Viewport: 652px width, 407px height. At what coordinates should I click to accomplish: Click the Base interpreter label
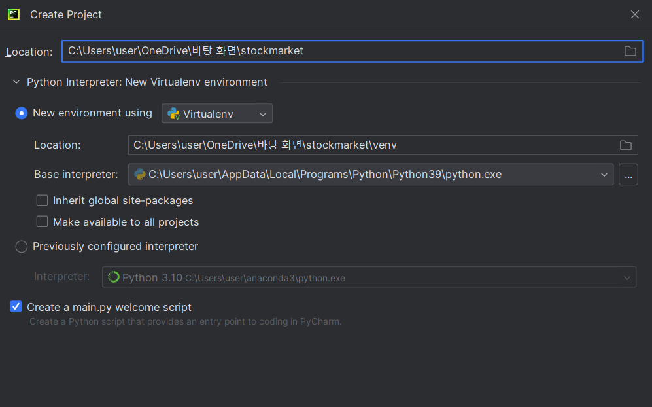tap(76, 174)
